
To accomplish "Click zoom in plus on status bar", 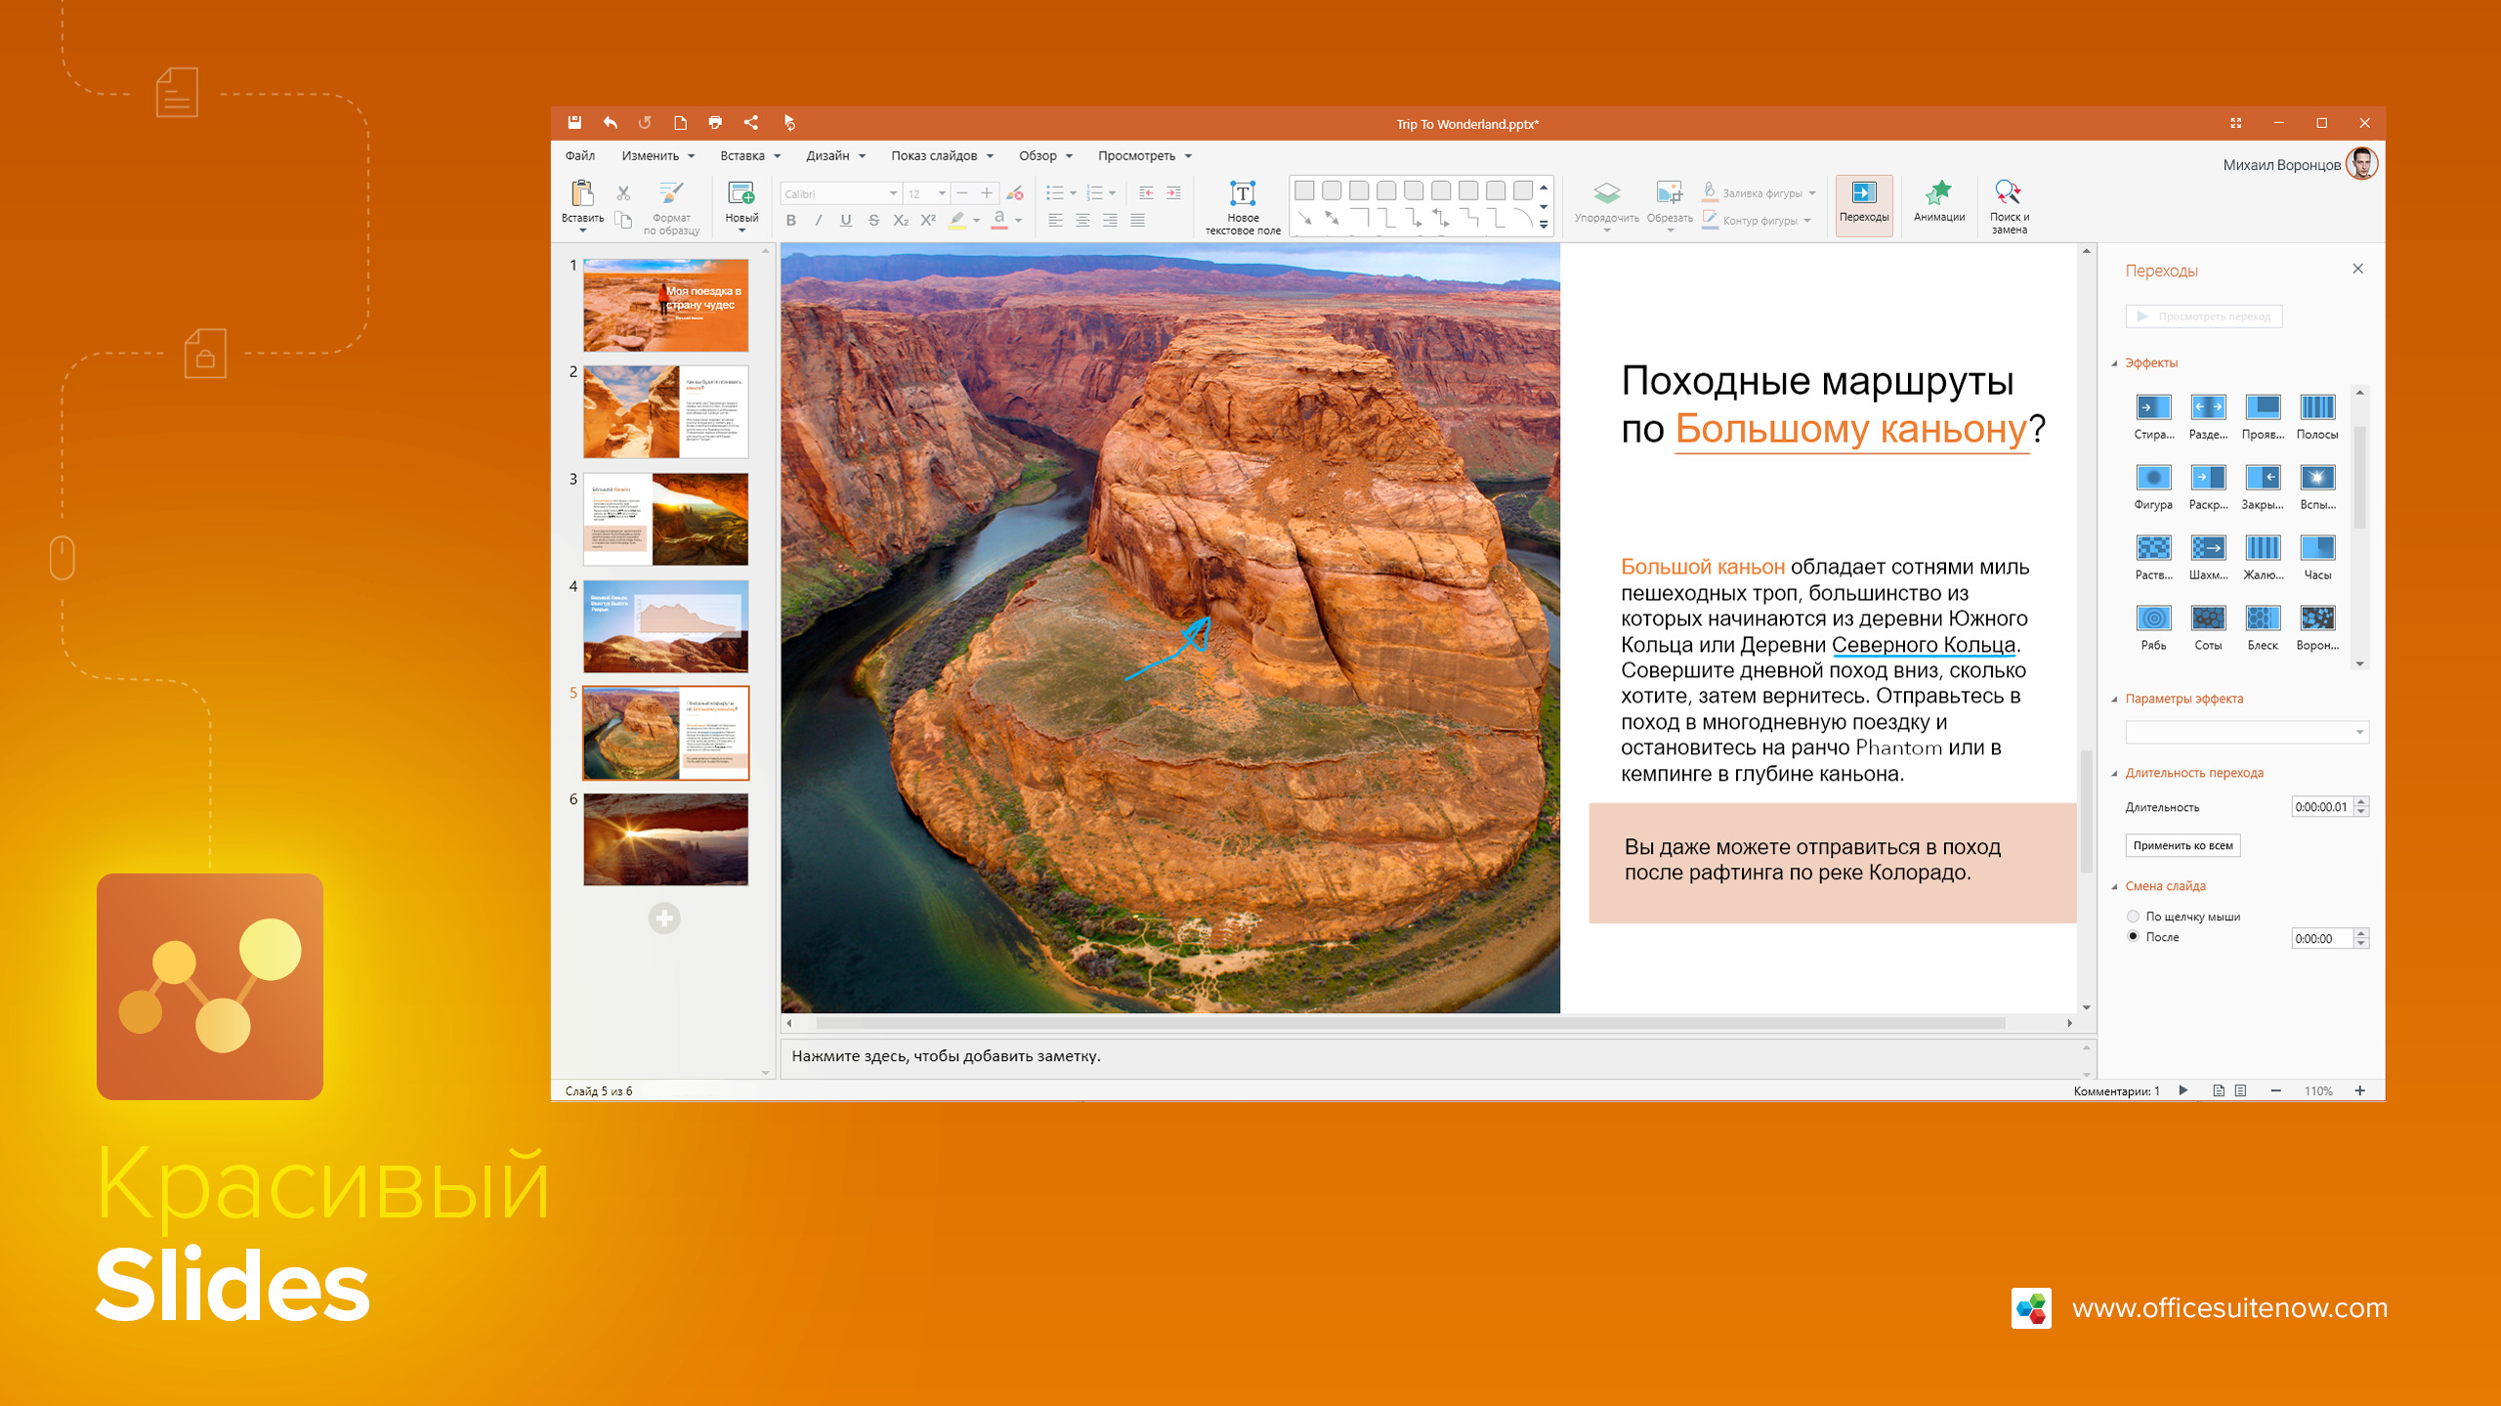I will 2360,1091.
